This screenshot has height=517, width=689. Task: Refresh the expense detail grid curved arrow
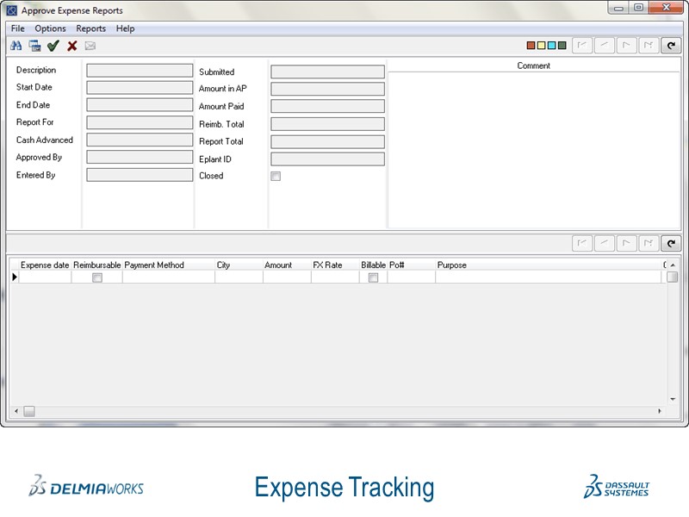point(672,243)
